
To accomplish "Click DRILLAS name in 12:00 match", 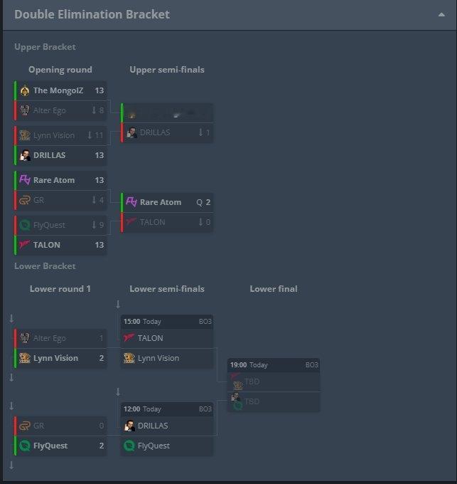I will (153, 426).
